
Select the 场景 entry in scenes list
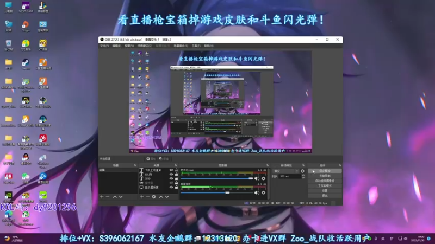pos(117,170)
